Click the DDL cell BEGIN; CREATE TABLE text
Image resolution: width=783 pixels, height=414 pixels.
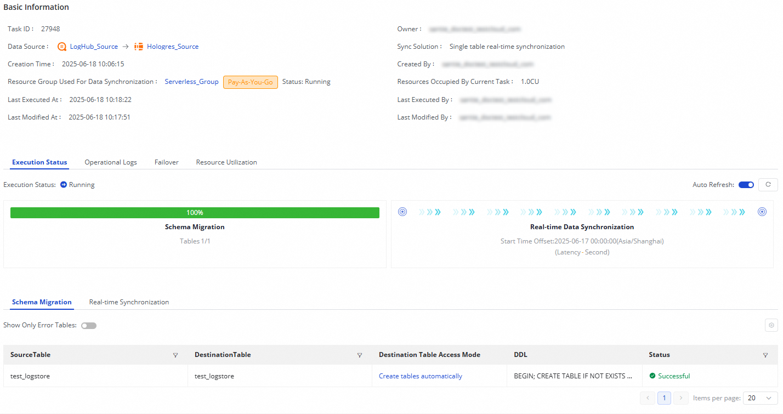tap(572, 376)
